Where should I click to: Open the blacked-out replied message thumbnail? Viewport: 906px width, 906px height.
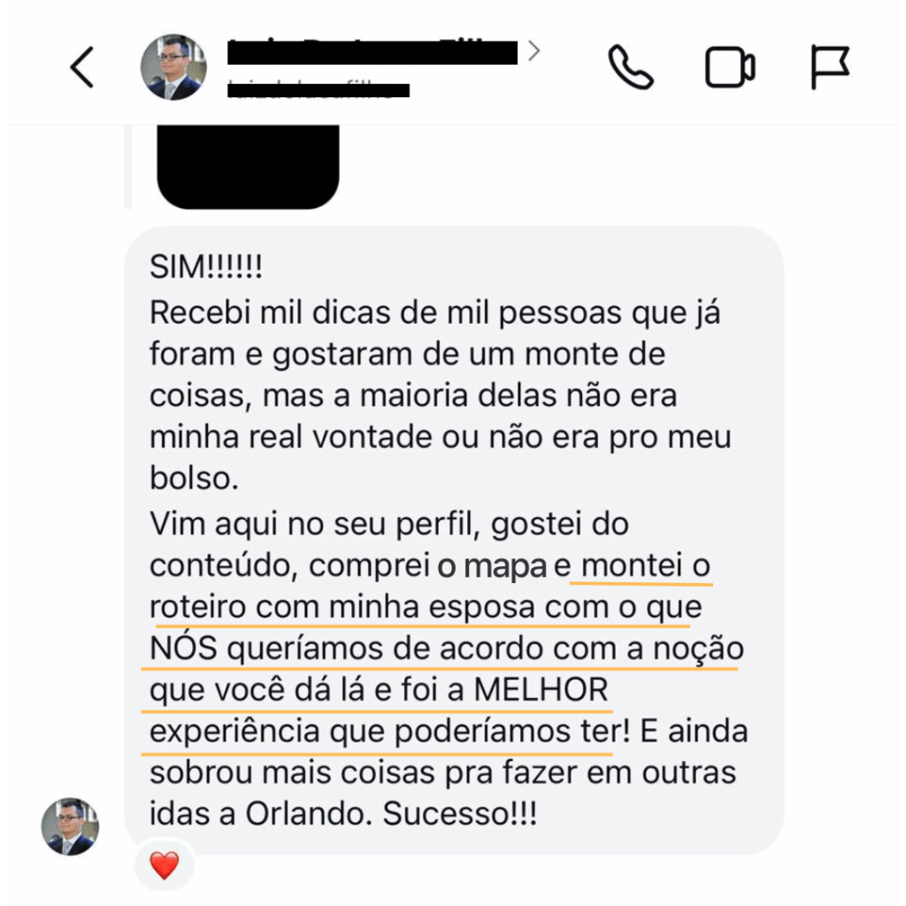point(248,166)
